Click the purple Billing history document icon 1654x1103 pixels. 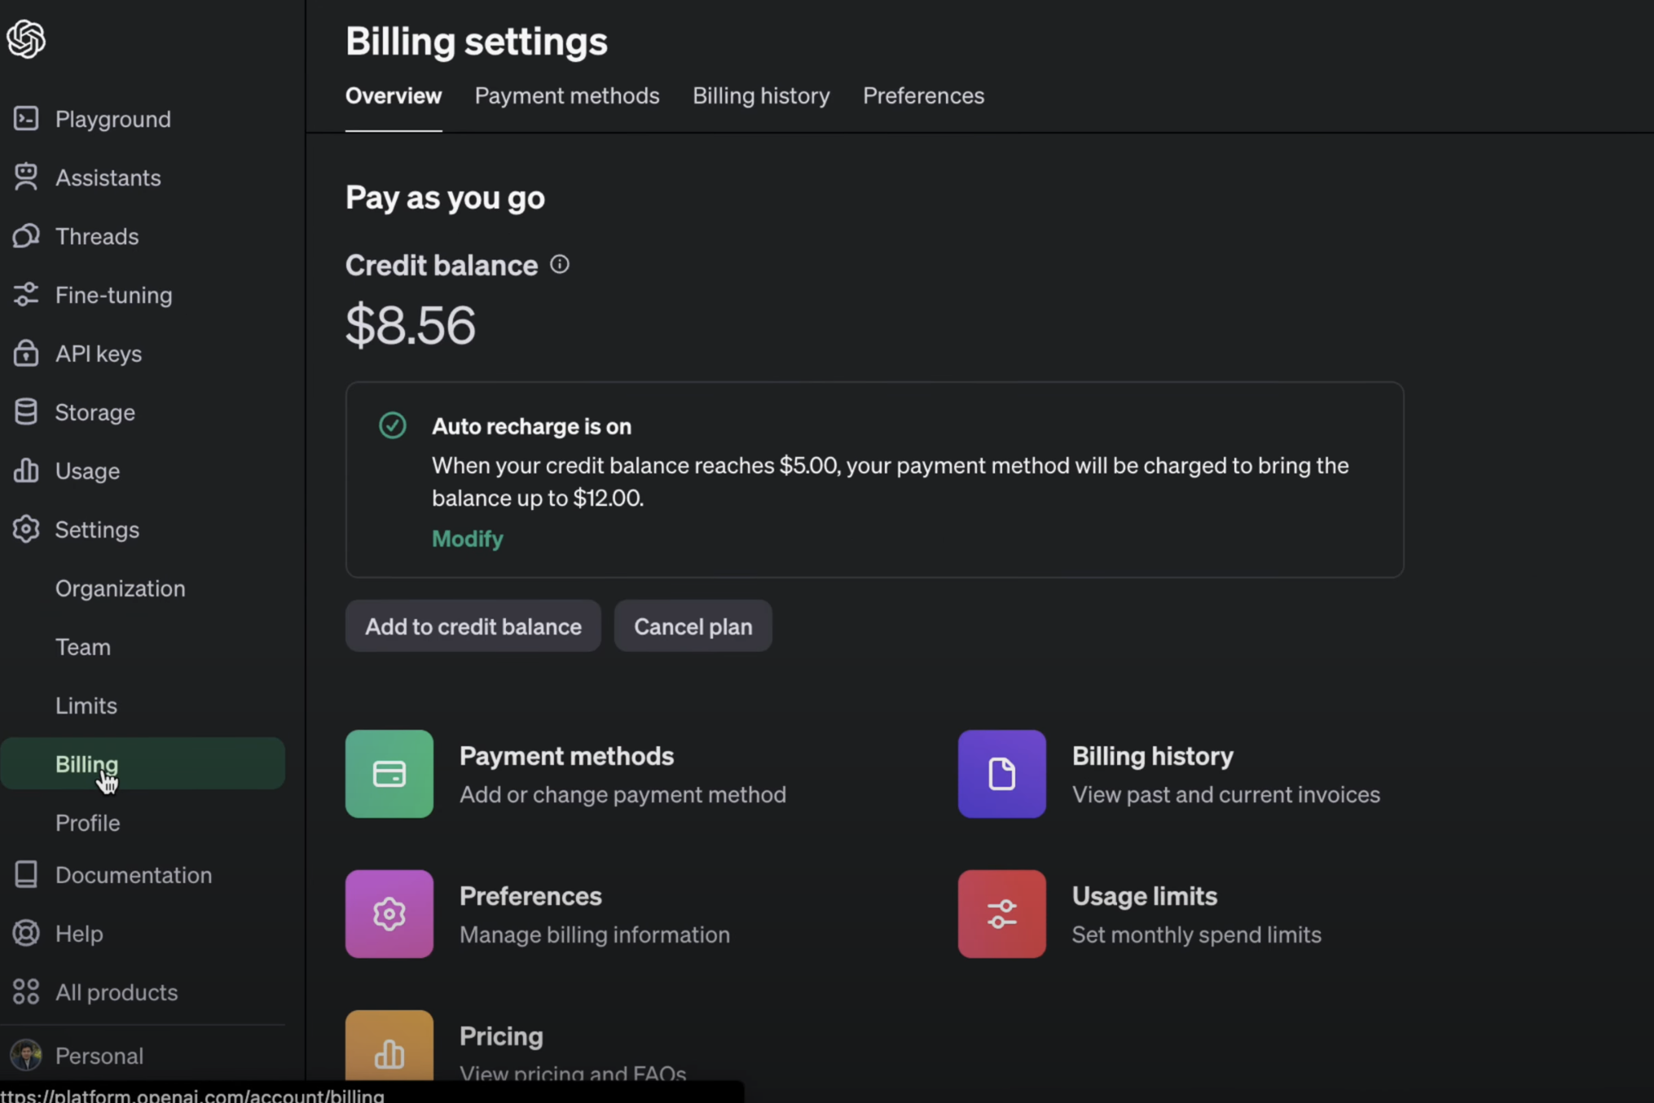[1001, 773]
